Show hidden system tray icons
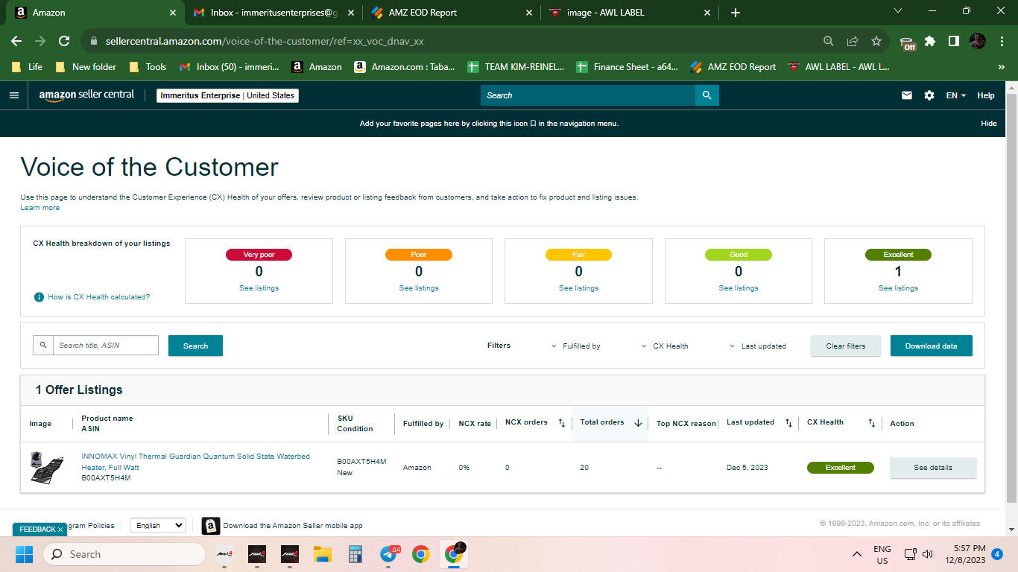This screenshot has height=572, width=1018. [857, 554]
